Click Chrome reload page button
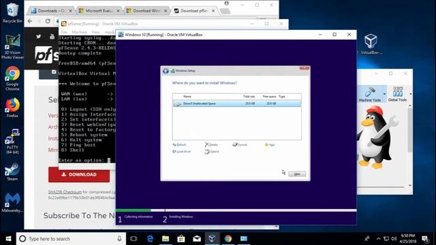Viewport: 436px width, 245px height. click(48, 21)
